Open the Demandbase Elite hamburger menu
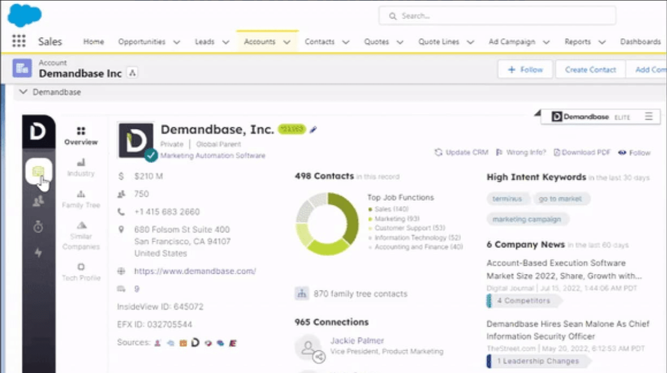The image size is (667, 373). point(649,117)
